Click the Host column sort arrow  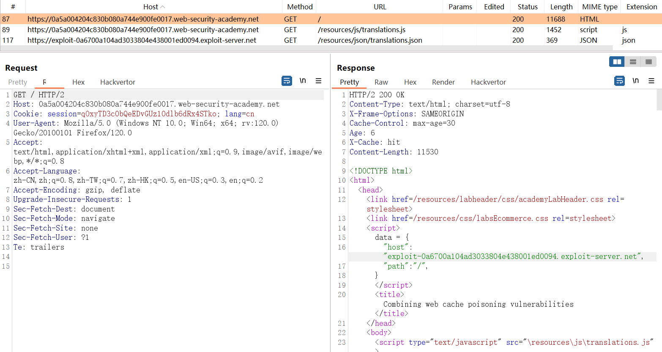coord(163,7)
